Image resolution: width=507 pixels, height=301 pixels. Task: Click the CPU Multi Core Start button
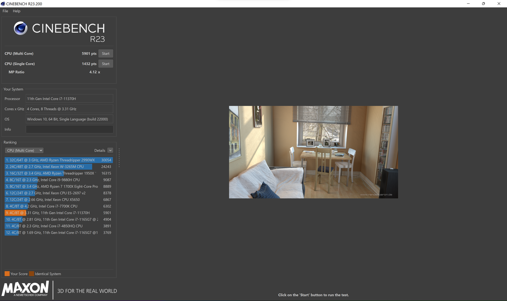point(105,53)
